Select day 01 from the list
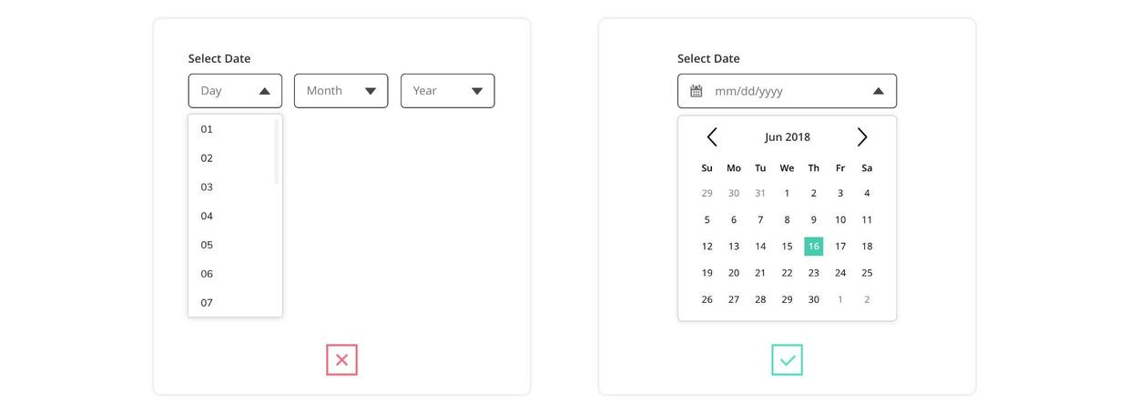Viewport: 1129px width, 413px height. pos(208,129)
